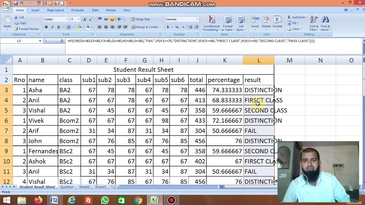The height and width of the screenshot is (205, 365).
Task: Click the Center align icon
Action: pyautogui.click(x=106, y=27)
